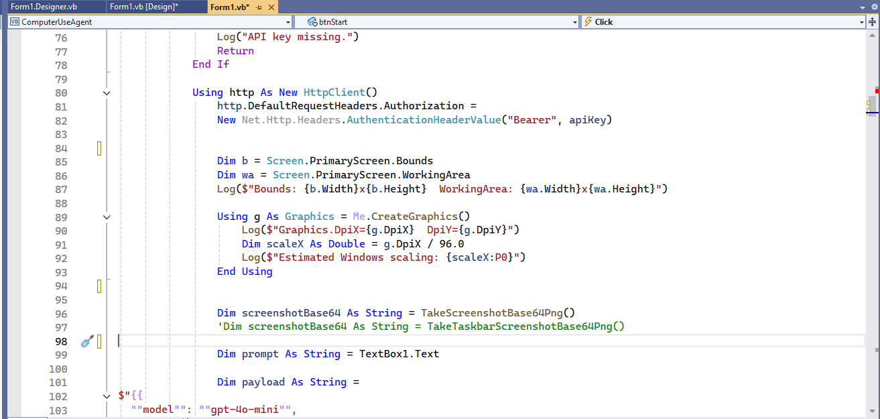Open the gear settings icon at top right
Screen dimensions: 880x419
(x=873, y=7)
